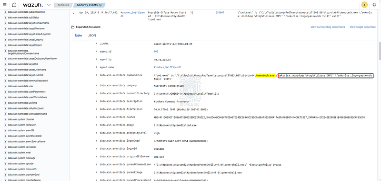Click type icon beside data.win.system.eventRecordID
The width and height of the screenshot is (381, 181).
(x=6, y=136)
